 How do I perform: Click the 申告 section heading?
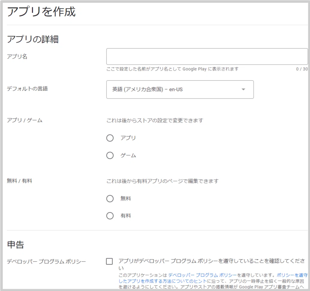pyautogui.click(x=15, y=244)
